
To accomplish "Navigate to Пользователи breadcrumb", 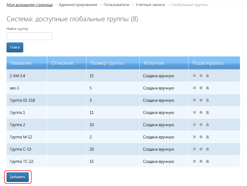I will [117, 5].
